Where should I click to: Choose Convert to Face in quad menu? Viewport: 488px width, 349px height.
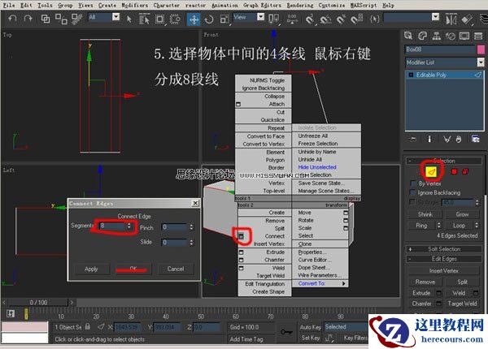click(265, 136)
